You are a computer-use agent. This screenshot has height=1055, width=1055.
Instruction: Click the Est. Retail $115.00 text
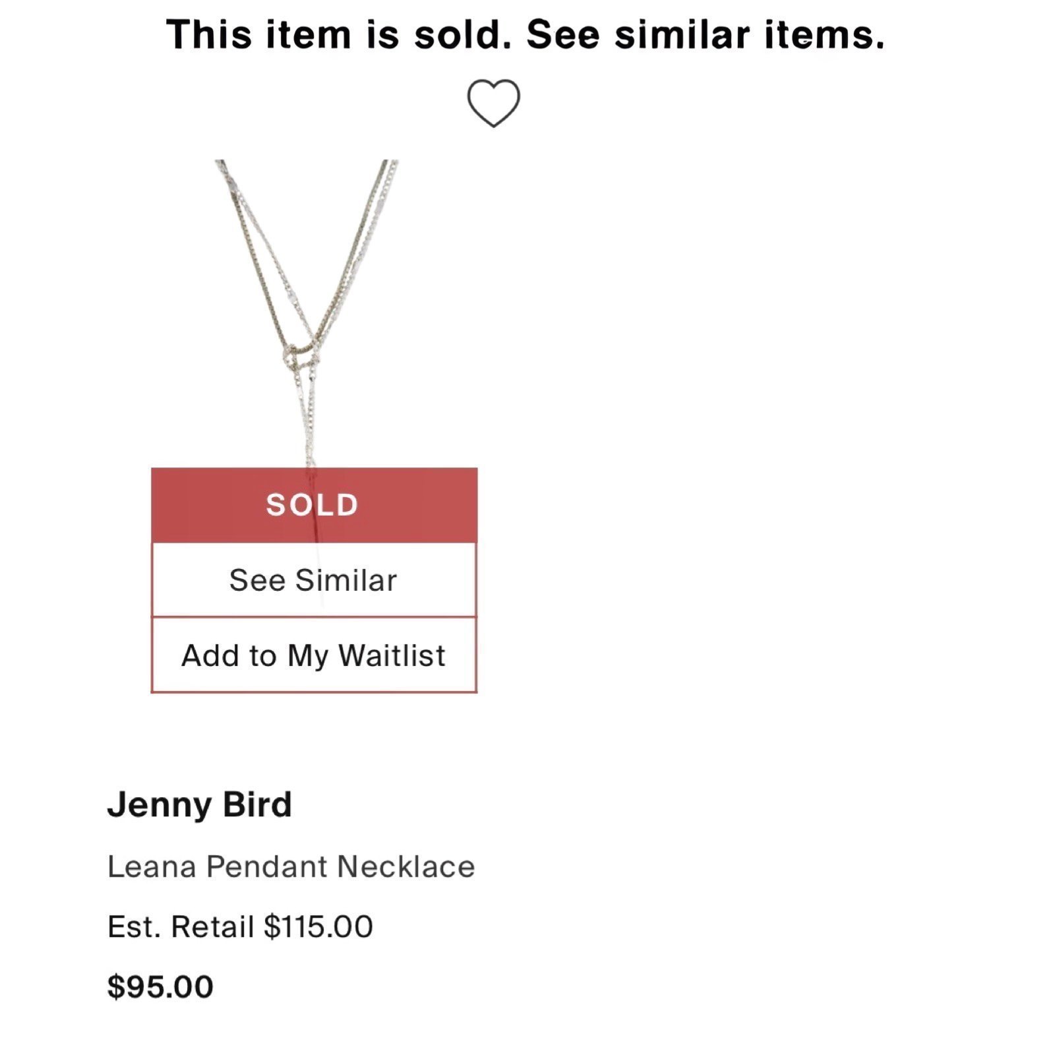tap(240, 926)
